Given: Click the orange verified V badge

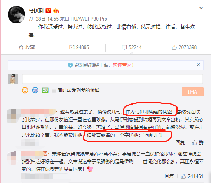Looking at the screenshot, I should [48, 10].
